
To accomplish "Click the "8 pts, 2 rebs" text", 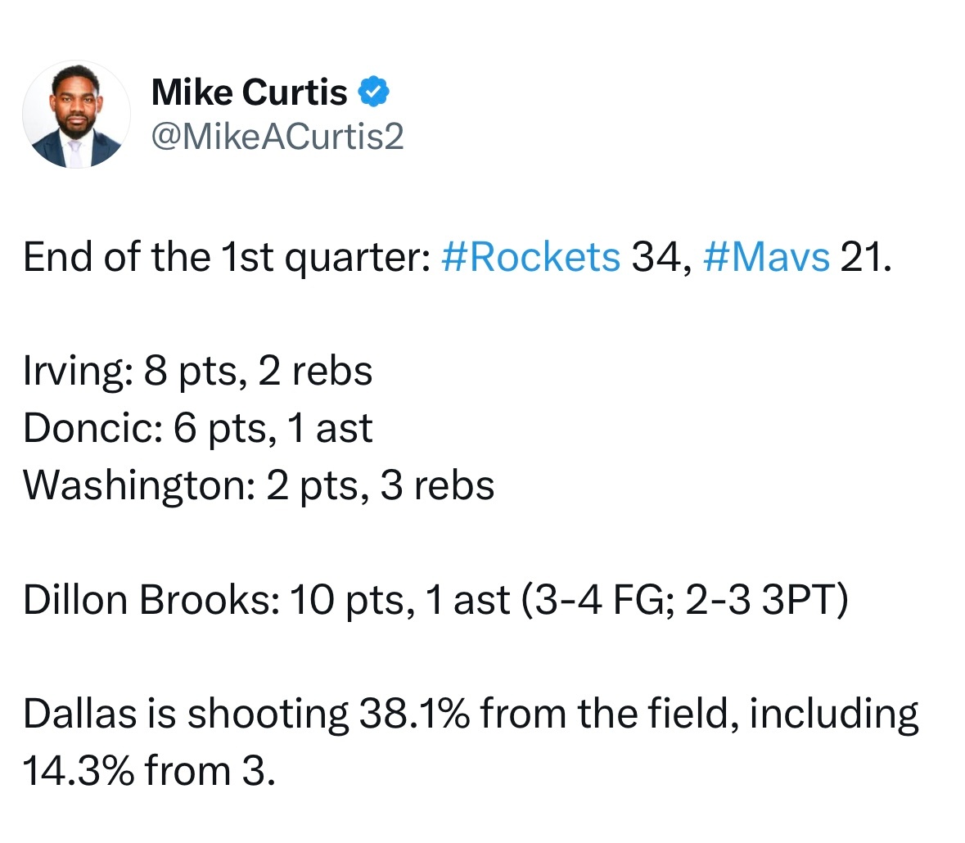I will tap(258, 372).
